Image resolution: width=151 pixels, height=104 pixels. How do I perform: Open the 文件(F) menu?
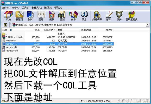5,8
